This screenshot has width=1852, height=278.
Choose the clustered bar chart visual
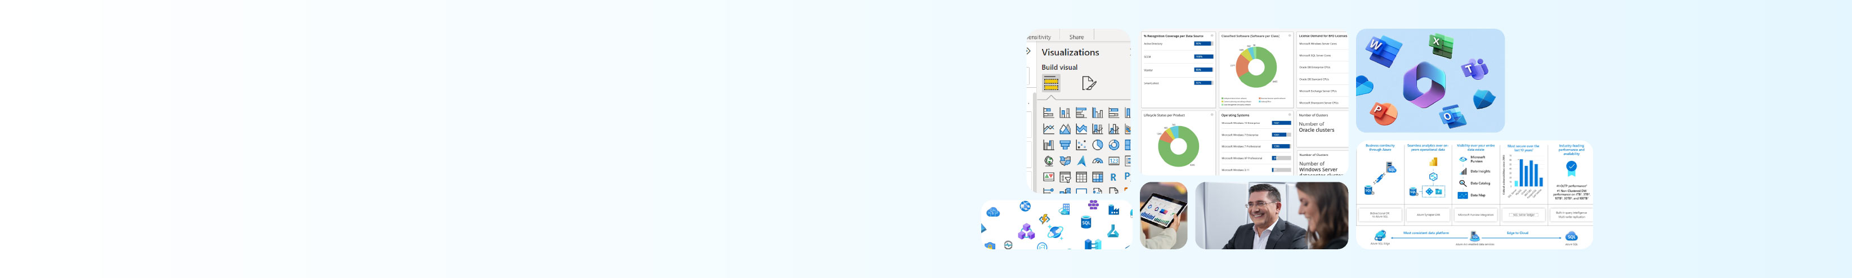pos(1081,113)
